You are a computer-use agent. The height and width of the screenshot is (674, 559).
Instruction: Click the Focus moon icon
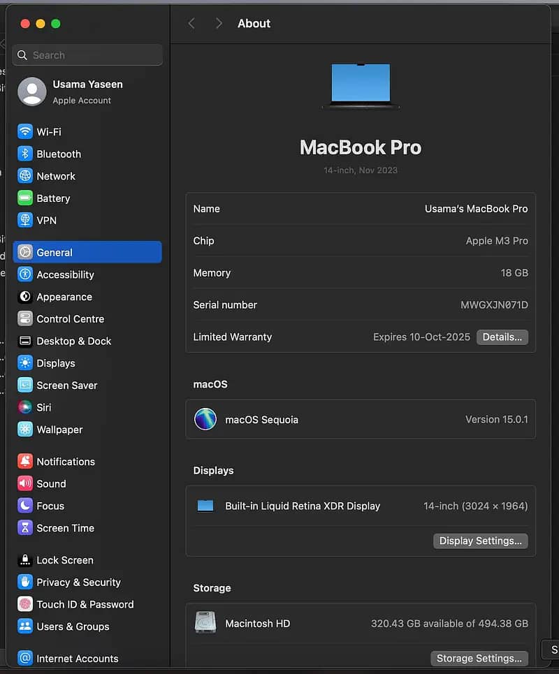(25, 506)
